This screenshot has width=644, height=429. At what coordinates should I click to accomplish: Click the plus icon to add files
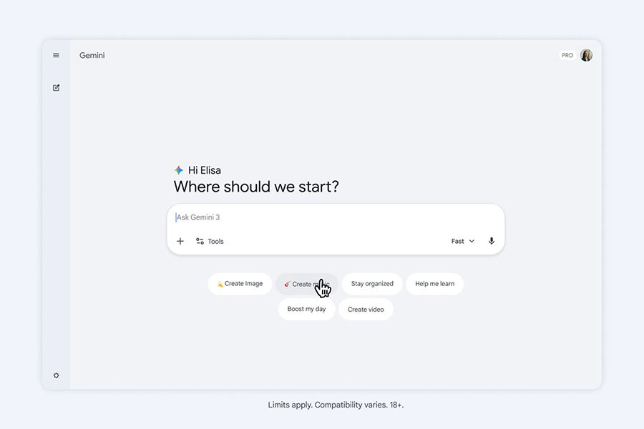180,241
